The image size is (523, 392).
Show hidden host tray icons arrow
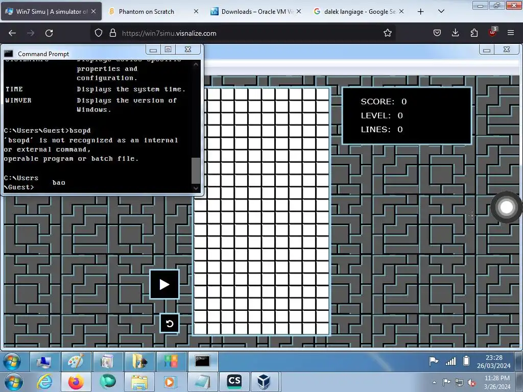(x=434, y=382)
